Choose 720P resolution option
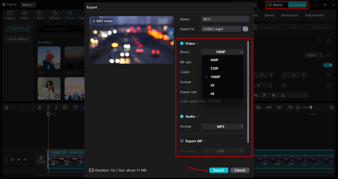Image resolution: width=338 pixels, height=179 pixels. click(x=222, y=68)
